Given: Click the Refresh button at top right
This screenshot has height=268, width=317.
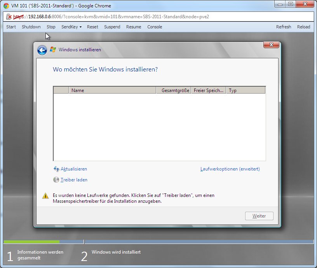Looking at the screenshot, I should pos(284,27).
